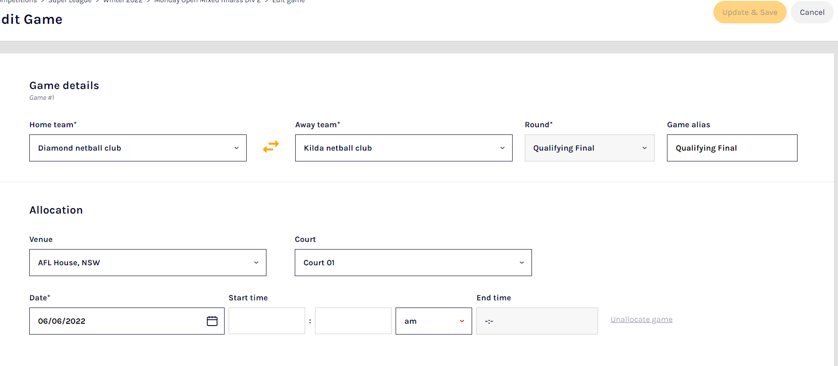Click the vertical scrollbar on right edge
The height and width of the screenshot is (366, 838).
[836, 202]
